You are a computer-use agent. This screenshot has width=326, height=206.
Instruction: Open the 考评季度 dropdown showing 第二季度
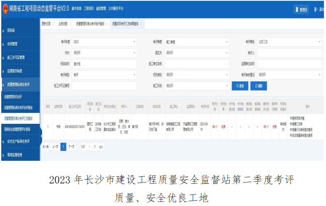(x=197, y=42)
